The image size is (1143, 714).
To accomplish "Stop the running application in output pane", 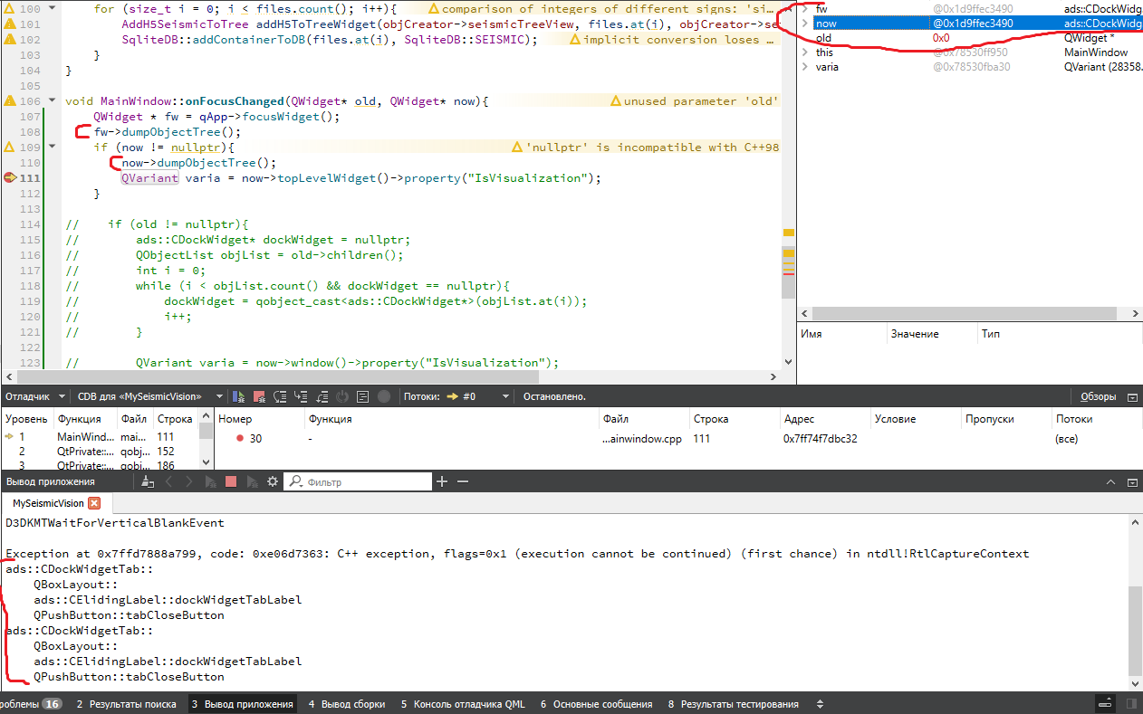I will click(x=231, y=482).
